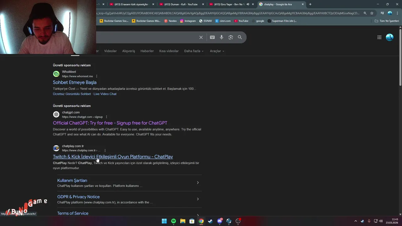Open the Google account avatar on the page
The height and width of the screenshot is (226, 402).
[x=389, y=37]
